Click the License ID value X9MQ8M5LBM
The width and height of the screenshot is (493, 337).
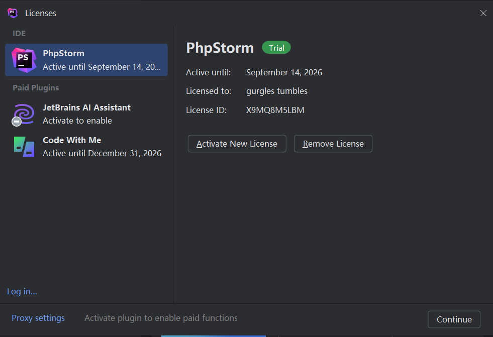[x=275, y=110]
